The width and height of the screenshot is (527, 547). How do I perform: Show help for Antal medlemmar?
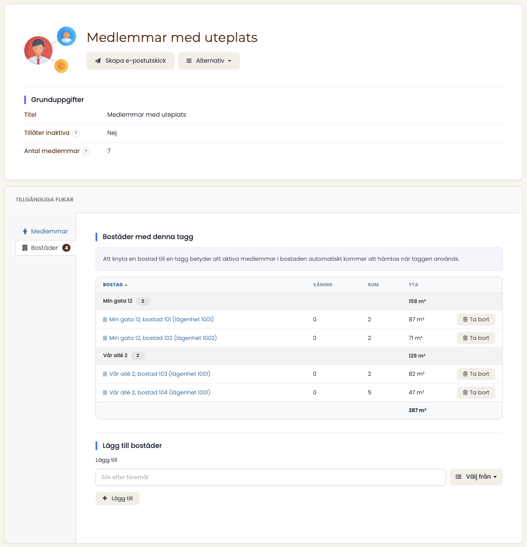pos(86,151)
